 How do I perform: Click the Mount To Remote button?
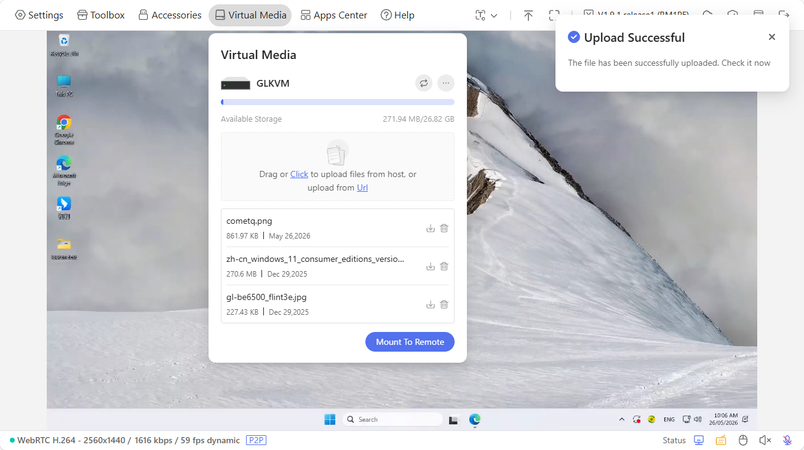pos(410,342)
